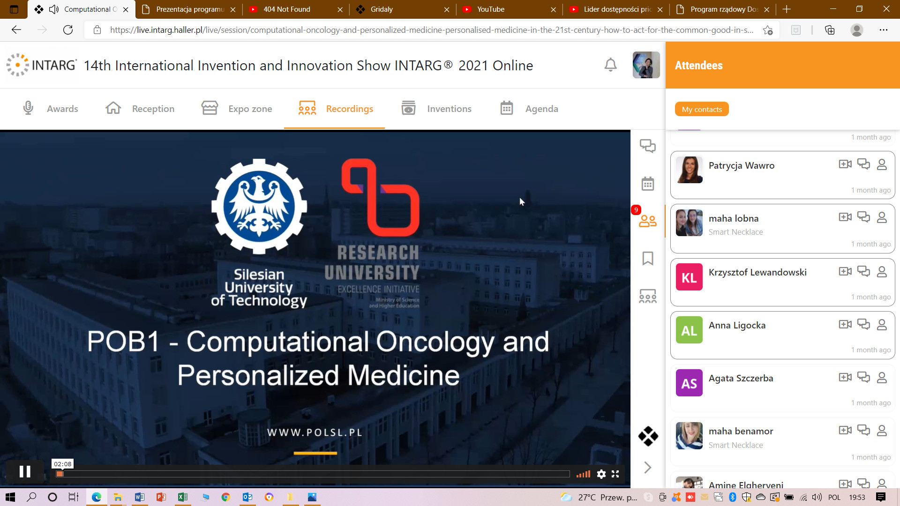Collapse the side panel with the chevron

pos(648,467)
